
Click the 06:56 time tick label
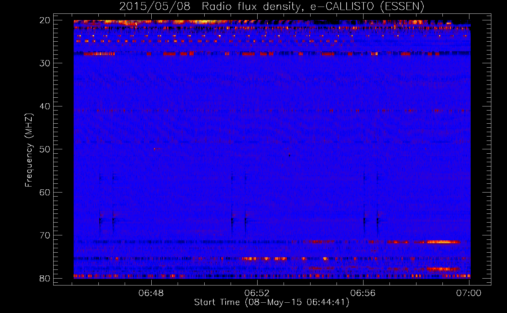(363, 293)
